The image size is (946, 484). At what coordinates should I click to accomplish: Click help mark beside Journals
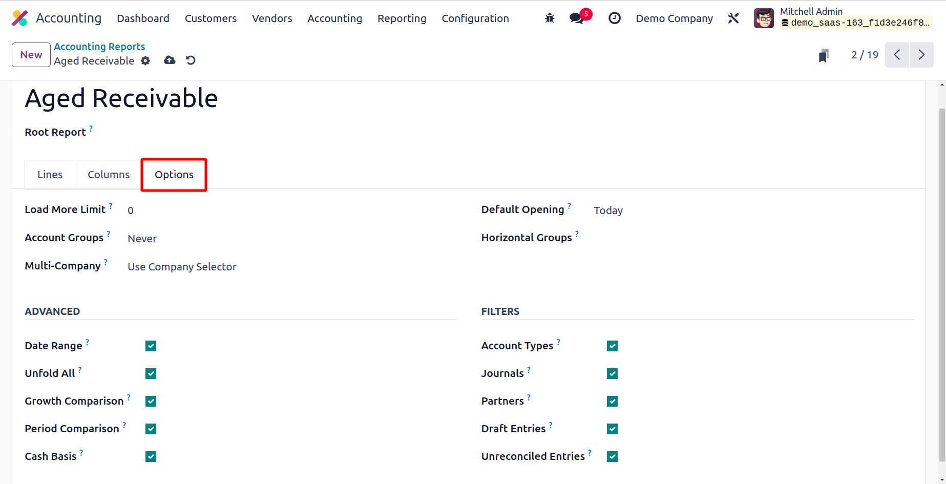pyautogui.click(x=529, y=370)
